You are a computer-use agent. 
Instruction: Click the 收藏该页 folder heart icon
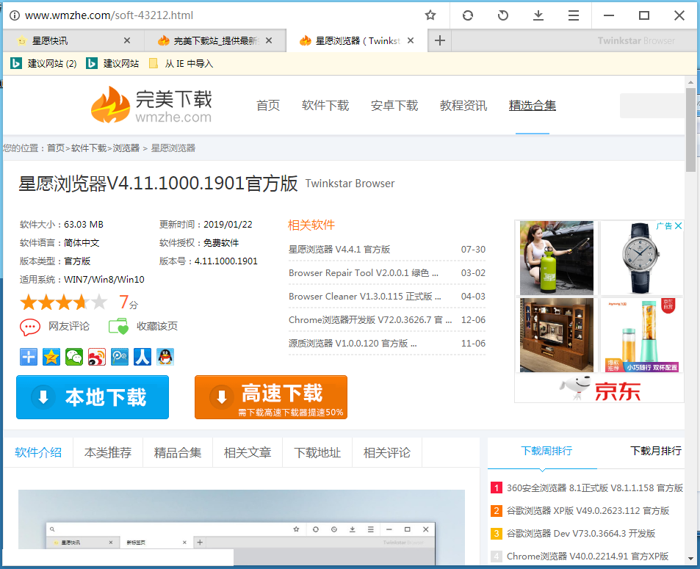pyautogui.click(x=118, y=326)
